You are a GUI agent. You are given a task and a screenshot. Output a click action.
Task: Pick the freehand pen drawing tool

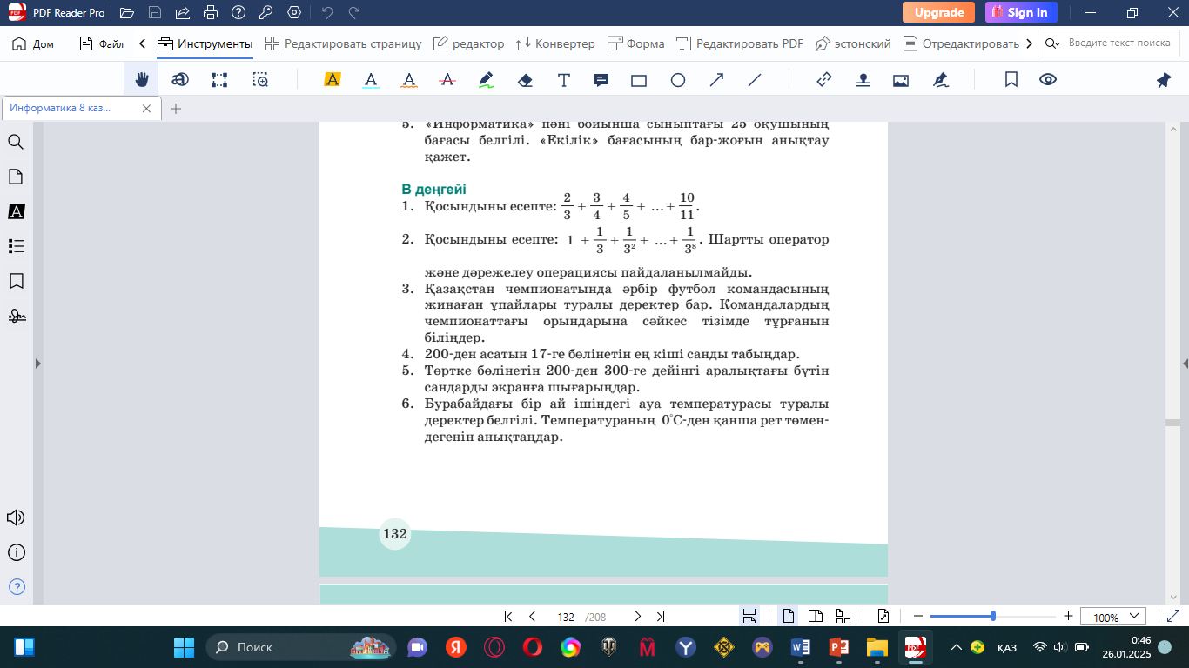(x=487, y=80)
